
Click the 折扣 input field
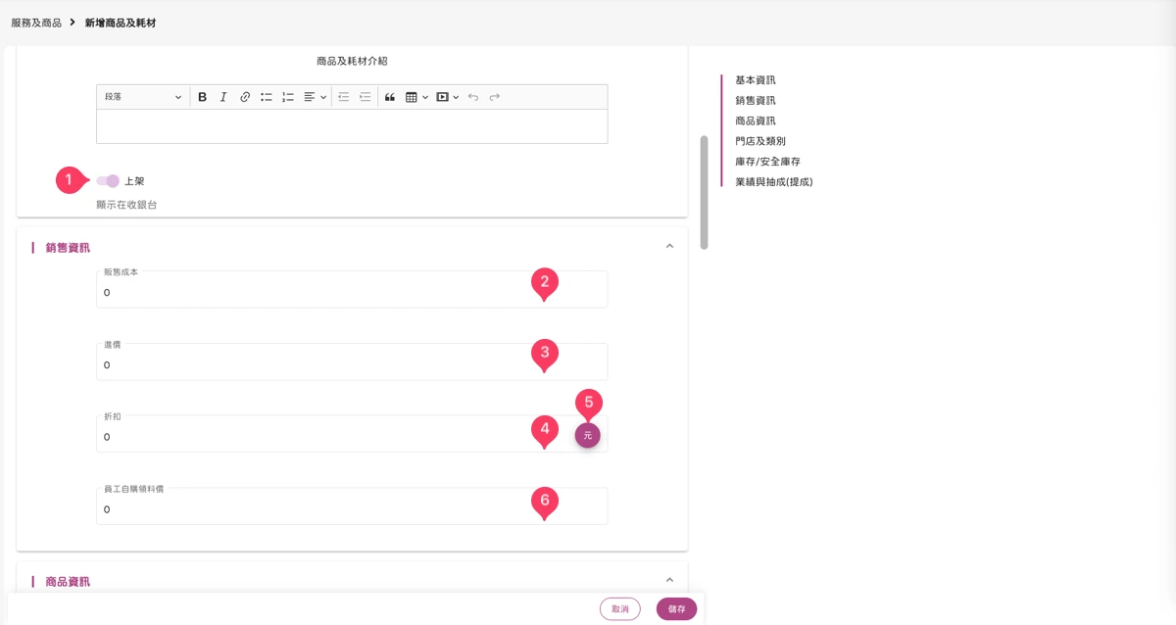coord(352,434)
